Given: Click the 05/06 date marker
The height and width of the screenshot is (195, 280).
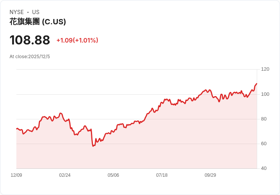Looking at the screenshot, I should (113, 175).
